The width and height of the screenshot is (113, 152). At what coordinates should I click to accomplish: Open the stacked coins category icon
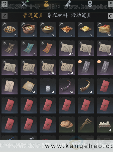tap(90, 4)
